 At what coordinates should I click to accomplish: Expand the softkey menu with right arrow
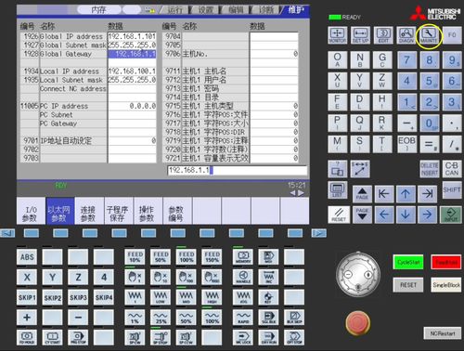click(x=319, y=233)
